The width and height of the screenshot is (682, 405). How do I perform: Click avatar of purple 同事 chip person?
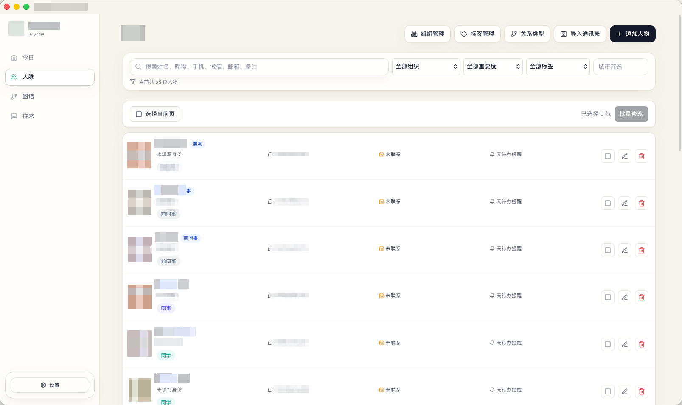pos(140,296)
